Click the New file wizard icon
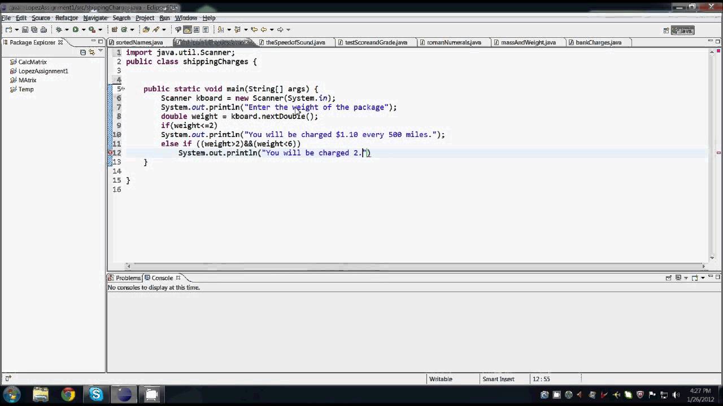 tap(8, 29)
